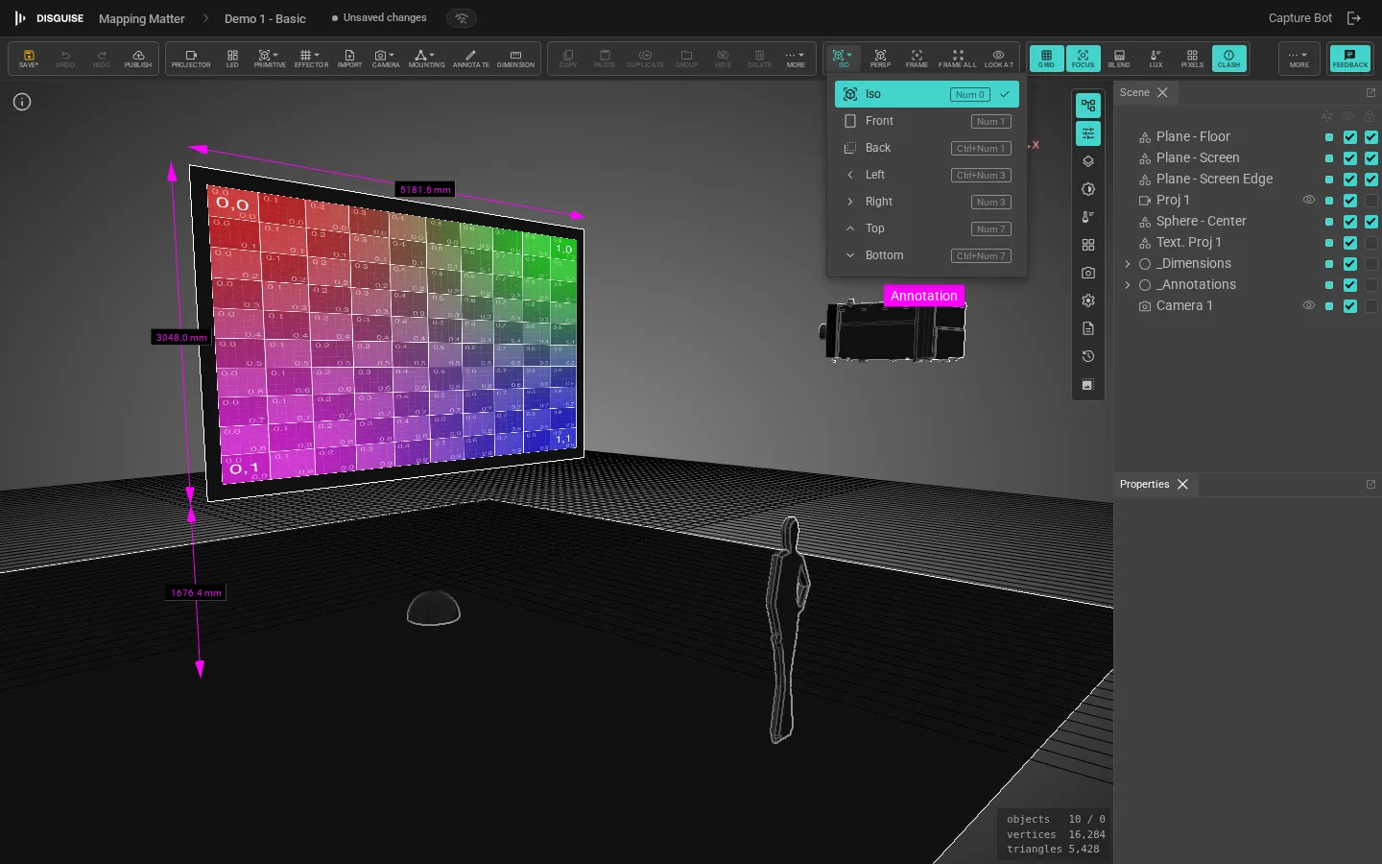The height and width of the screenshot is (864, 1382).
Task: Open layers sidebar panel
Action: click(1087, 161)
